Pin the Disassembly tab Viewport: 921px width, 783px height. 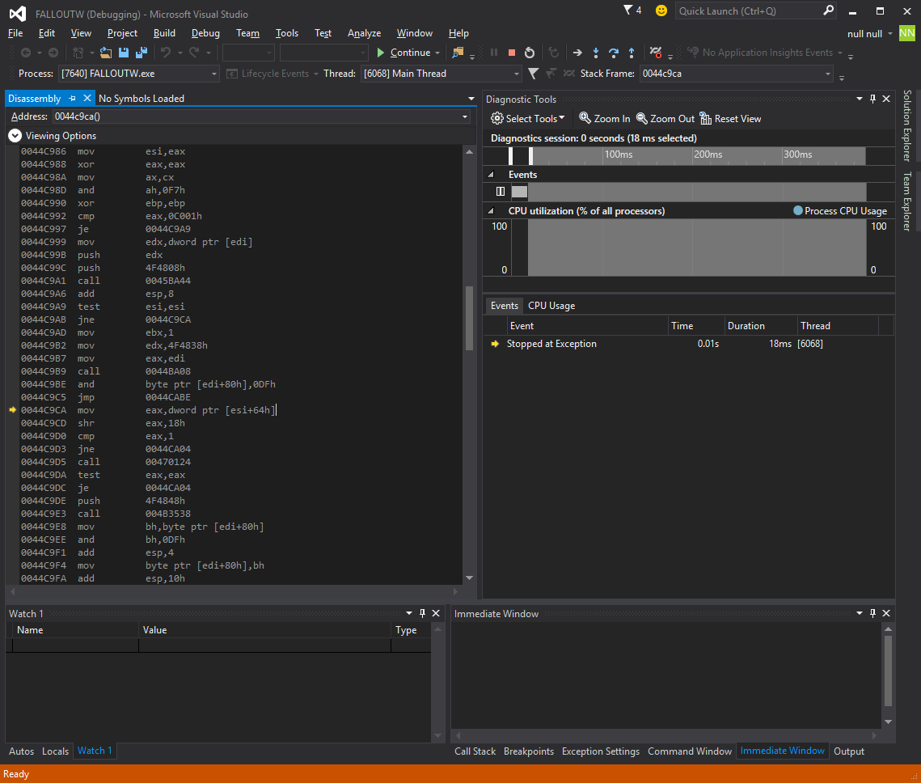(72, 98)
